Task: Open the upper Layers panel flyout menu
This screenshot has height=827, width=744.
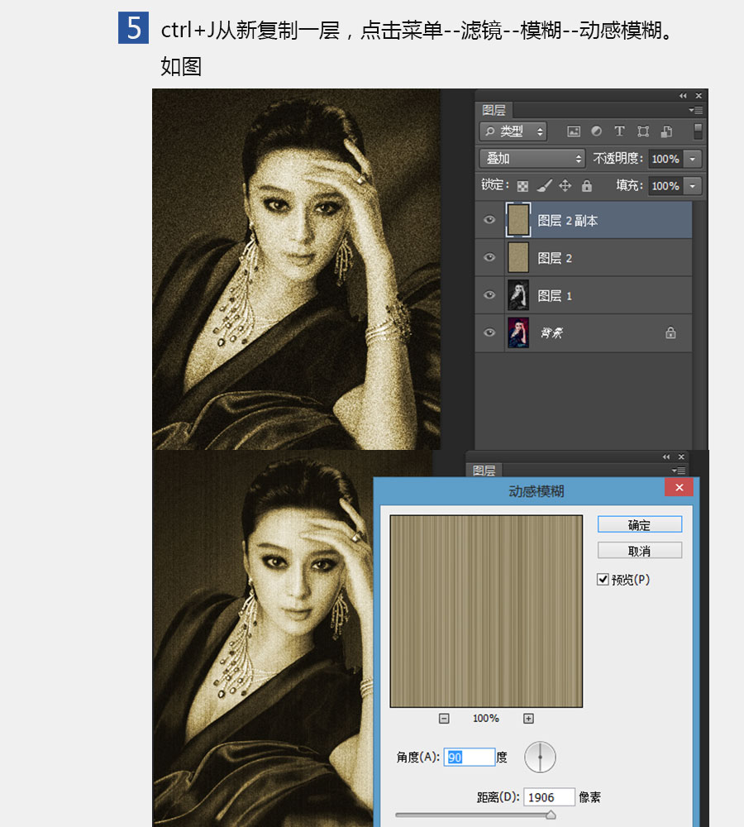Action: pos(695,110)
